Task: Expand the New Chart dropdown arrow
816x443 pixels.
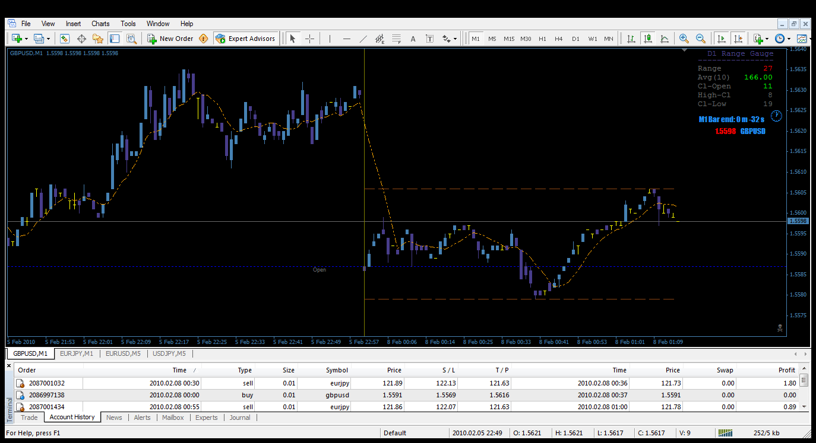Action: tap(26, 39)
